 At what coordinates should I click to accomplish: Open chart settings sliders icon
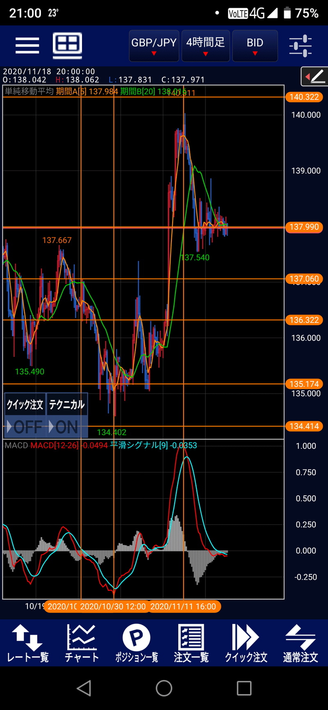300,45
